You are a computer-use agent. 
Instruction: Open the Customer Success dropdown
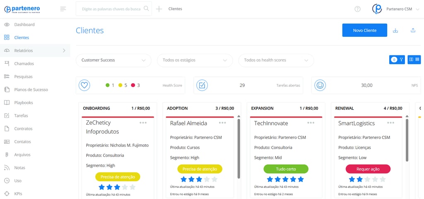[113, 60]
